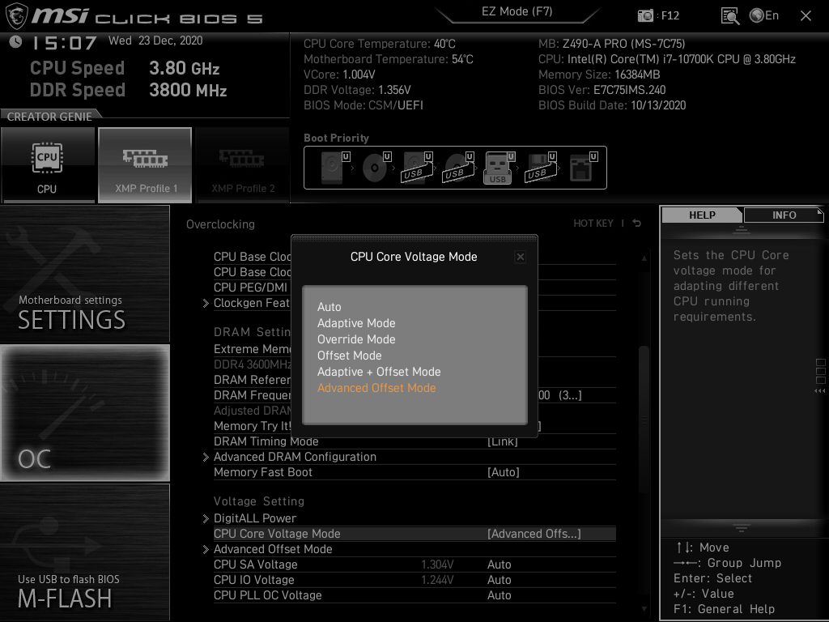This screenshot has height=622, width=829.
Task: Select the USB CD/DVD boot device icon
Action: coord(459,168)
